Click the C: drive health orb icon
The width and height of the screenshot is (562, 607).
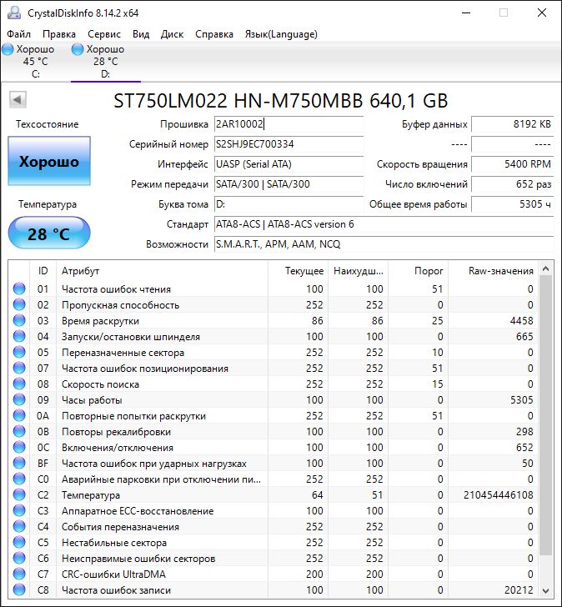point(8,50)
